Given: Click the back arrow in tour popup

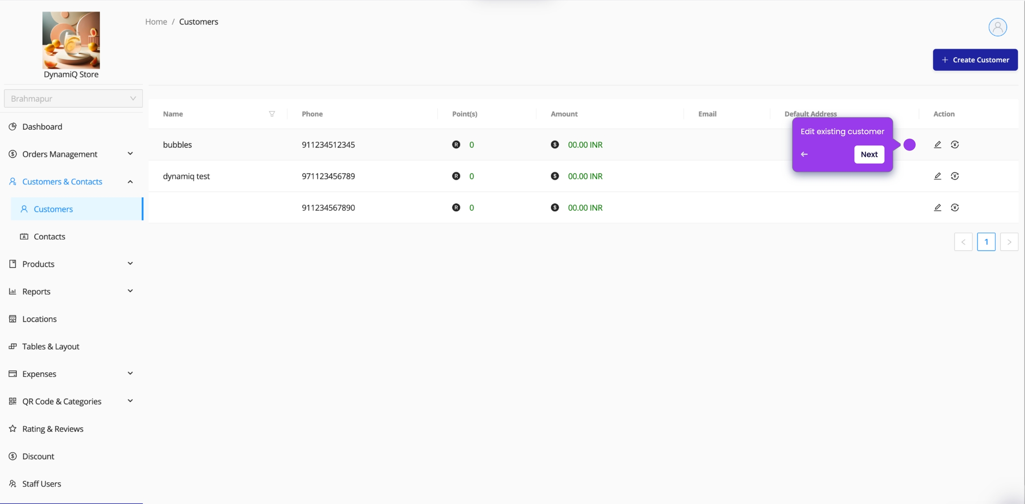Looking at the screenshot, I should (x=804, y=154).
